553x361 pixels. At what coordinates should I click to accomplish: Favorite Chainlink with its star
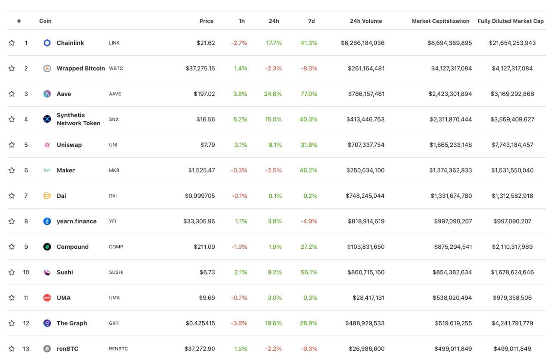pyautogui.click(x=12, y=43)
